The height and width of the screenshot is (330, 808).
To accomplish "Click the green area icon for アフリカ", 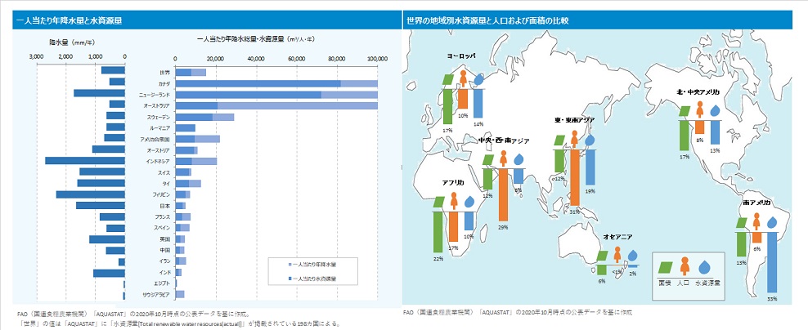I will point(438,200).
